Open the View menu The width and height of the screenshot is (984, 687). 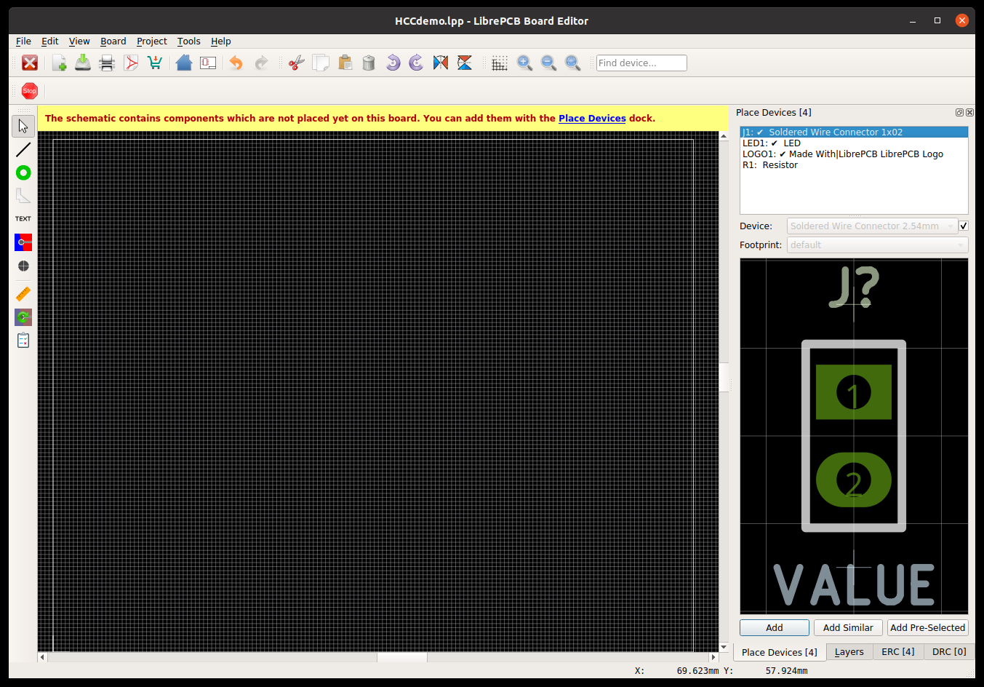[79, 41]
